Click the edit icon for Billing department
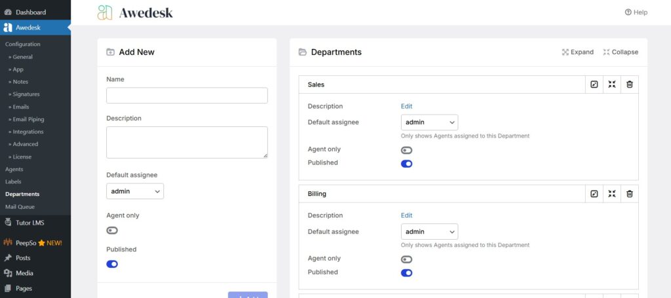The image size is (671, 298). coord(594,194)
